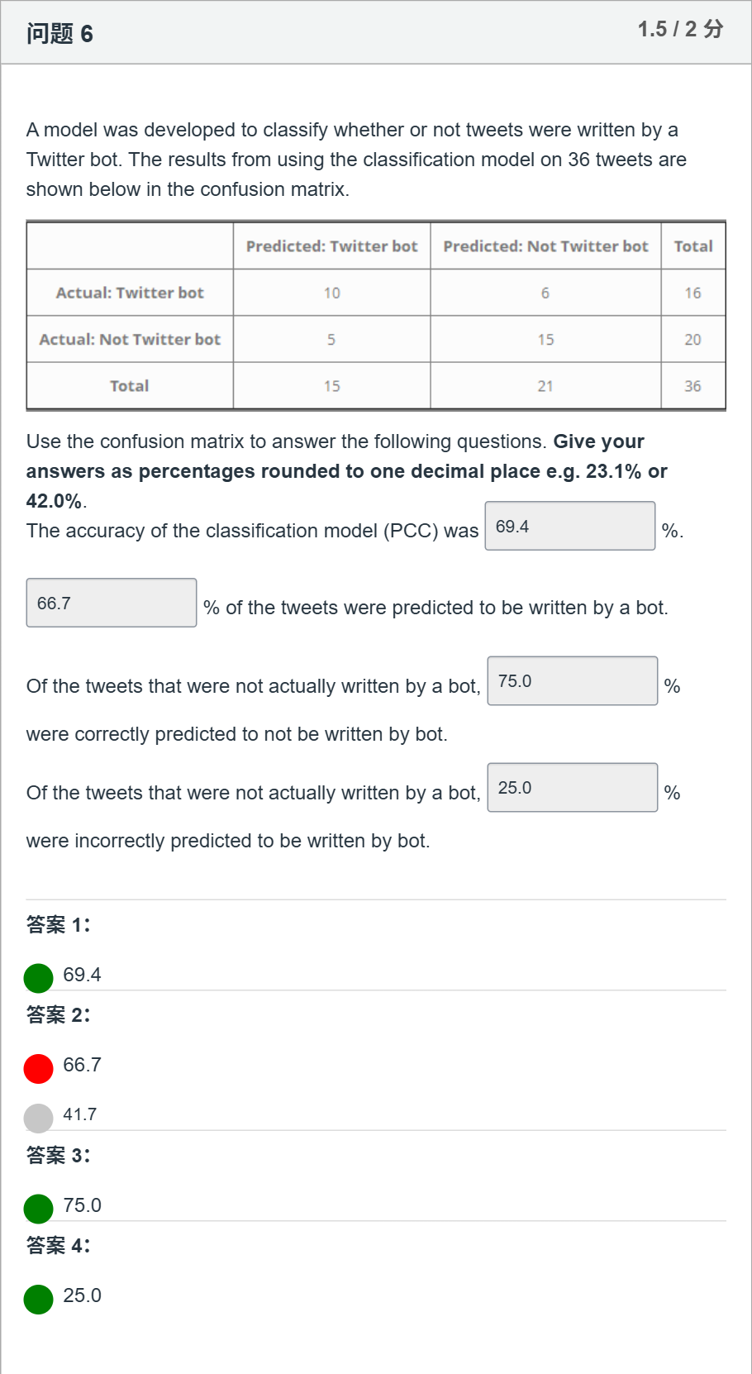Click the input field containing 75.0
This screenshot has width=752, height=1374.
573,681
